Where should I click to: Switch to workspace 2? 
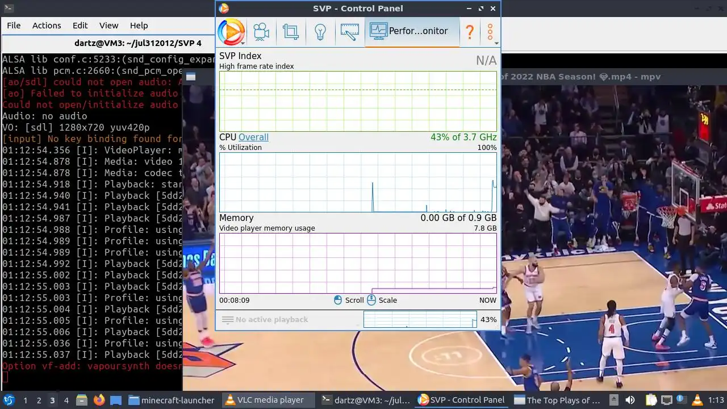coord(39,400)
